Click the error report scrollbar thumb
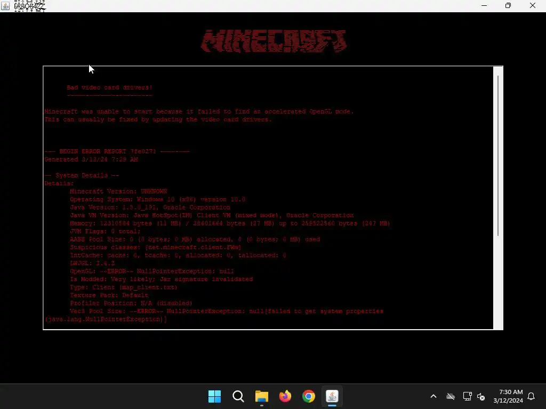Viewport: 546px width, 409px height. 498,156
